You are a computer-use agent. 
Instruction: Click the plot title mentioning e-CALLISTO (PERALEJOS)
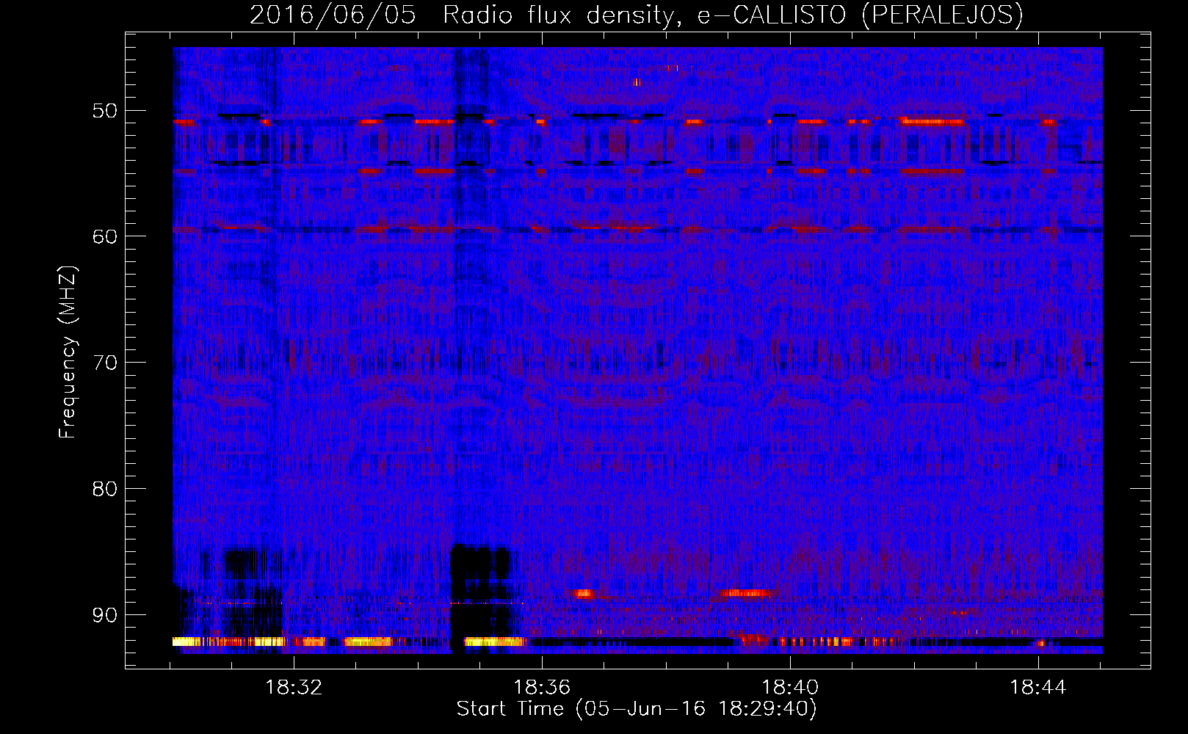636,15
